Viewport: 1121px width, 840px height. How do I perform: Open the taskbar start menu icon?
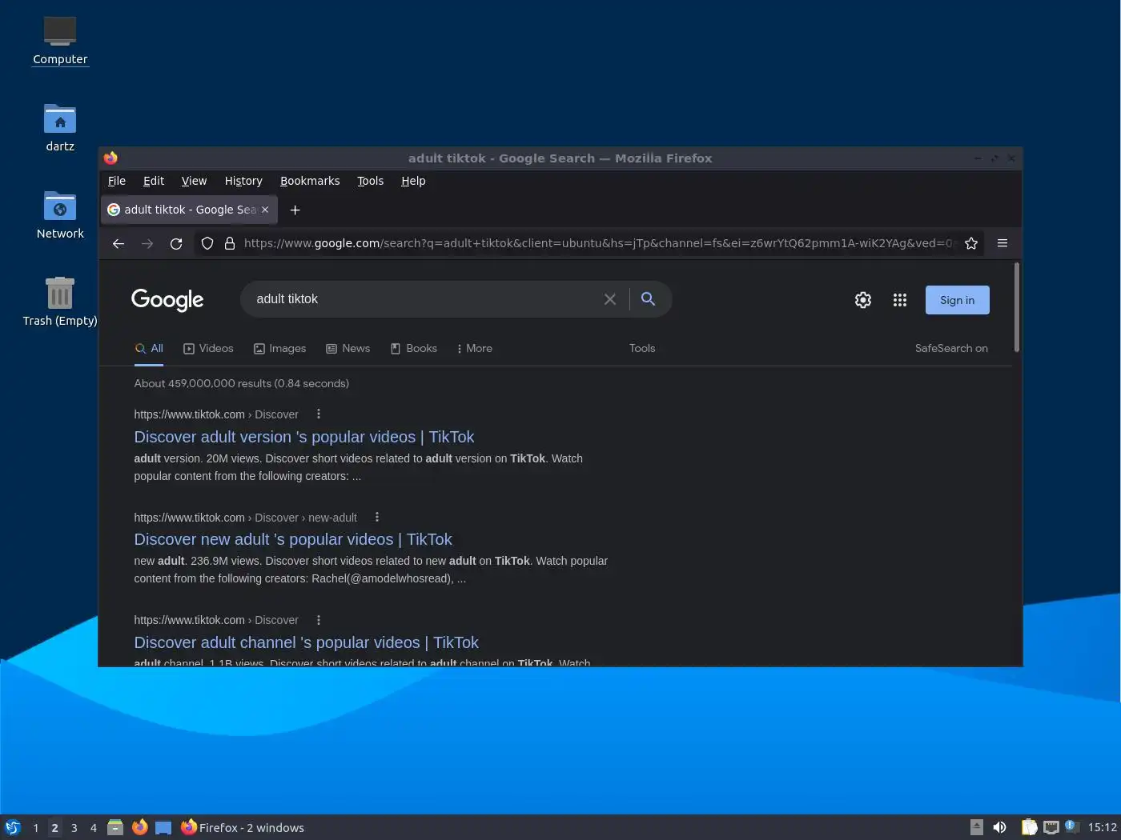13,828
